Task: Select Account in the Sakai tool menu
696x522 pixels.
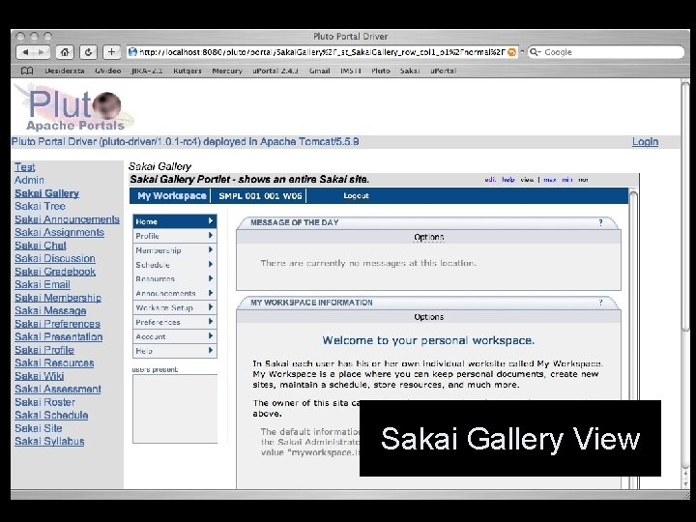Action: click(x=175, y=336)
